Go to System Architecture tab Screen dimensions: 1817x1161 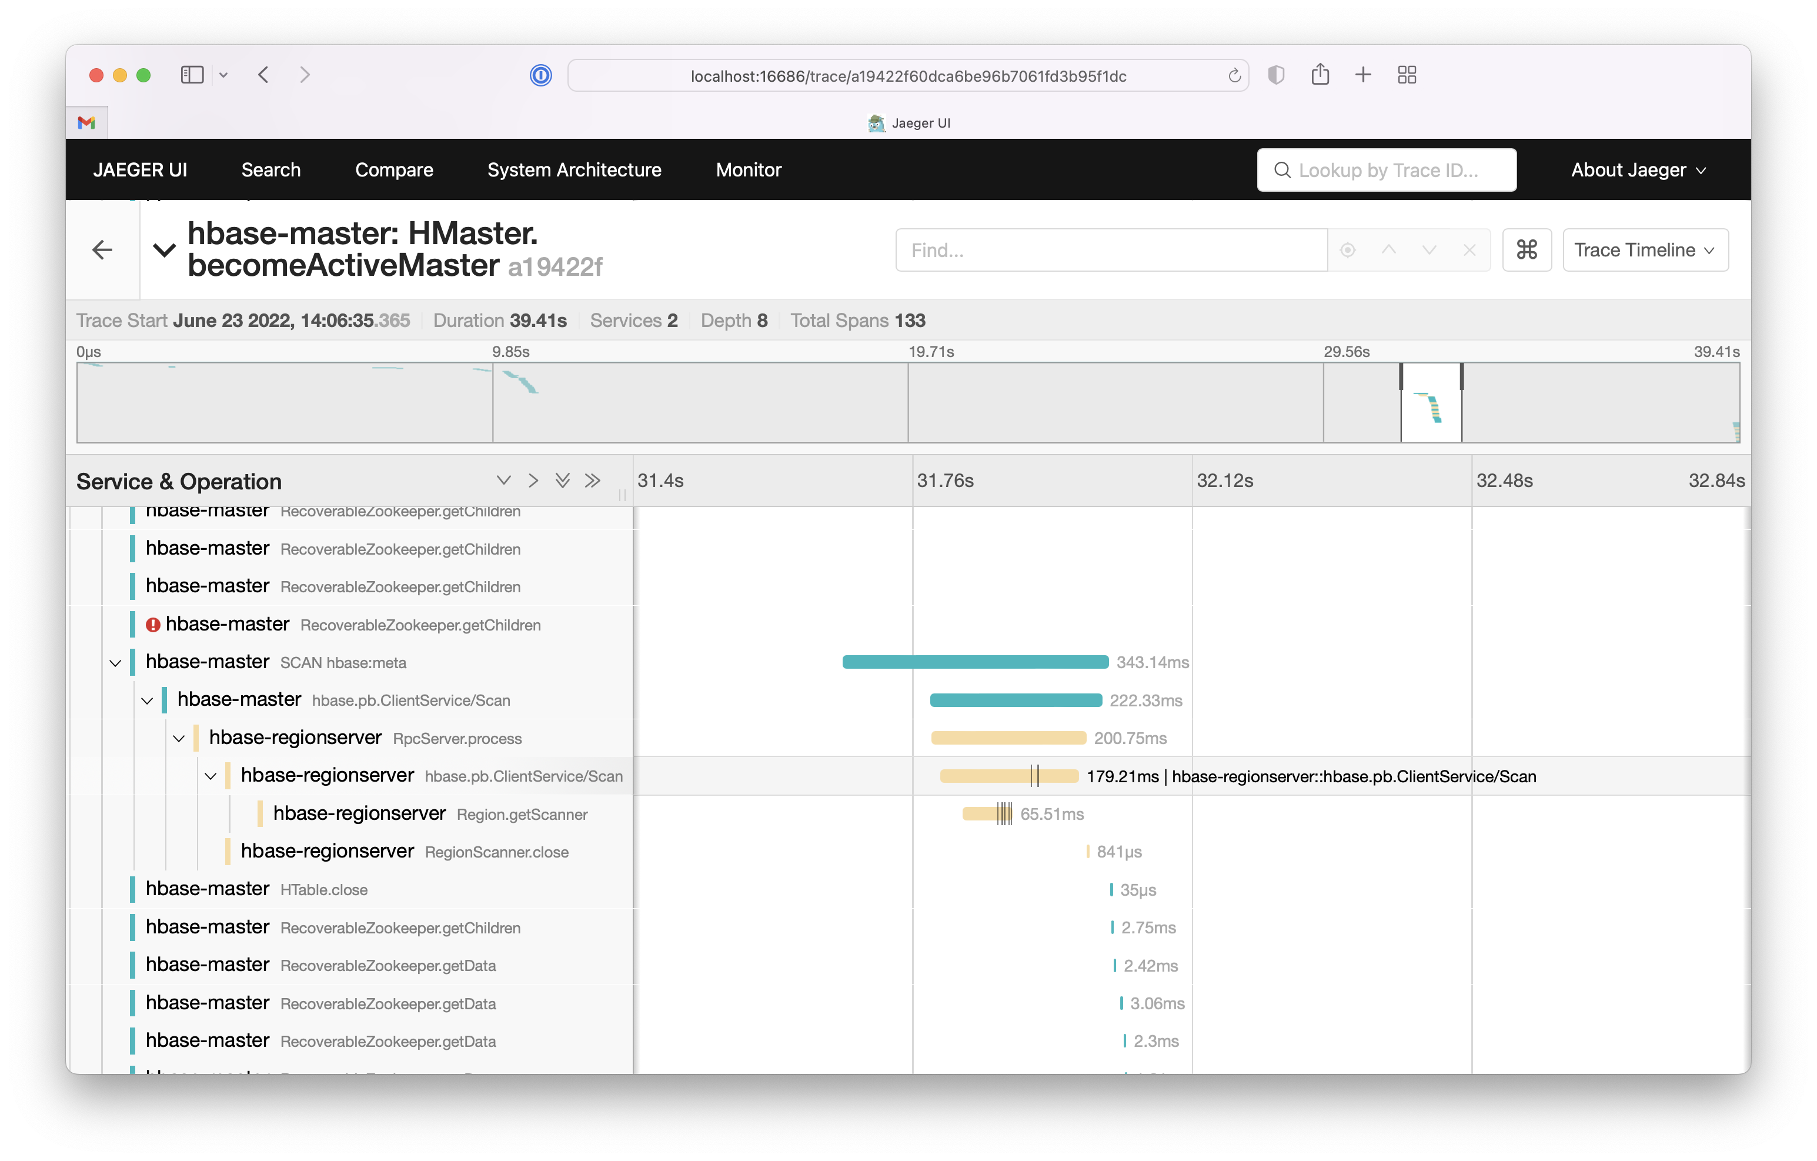tap(575, 170)
